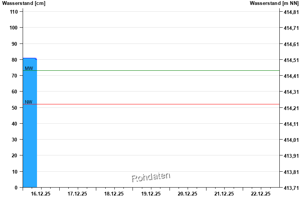Click the top edge of blue curve
Image resolution: width=302 pixels, height=208 pixels.
[x=30, y=58]
